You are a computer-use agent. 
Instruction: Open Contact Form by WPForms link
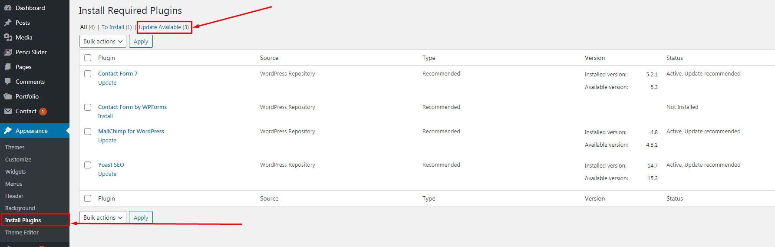132,107
